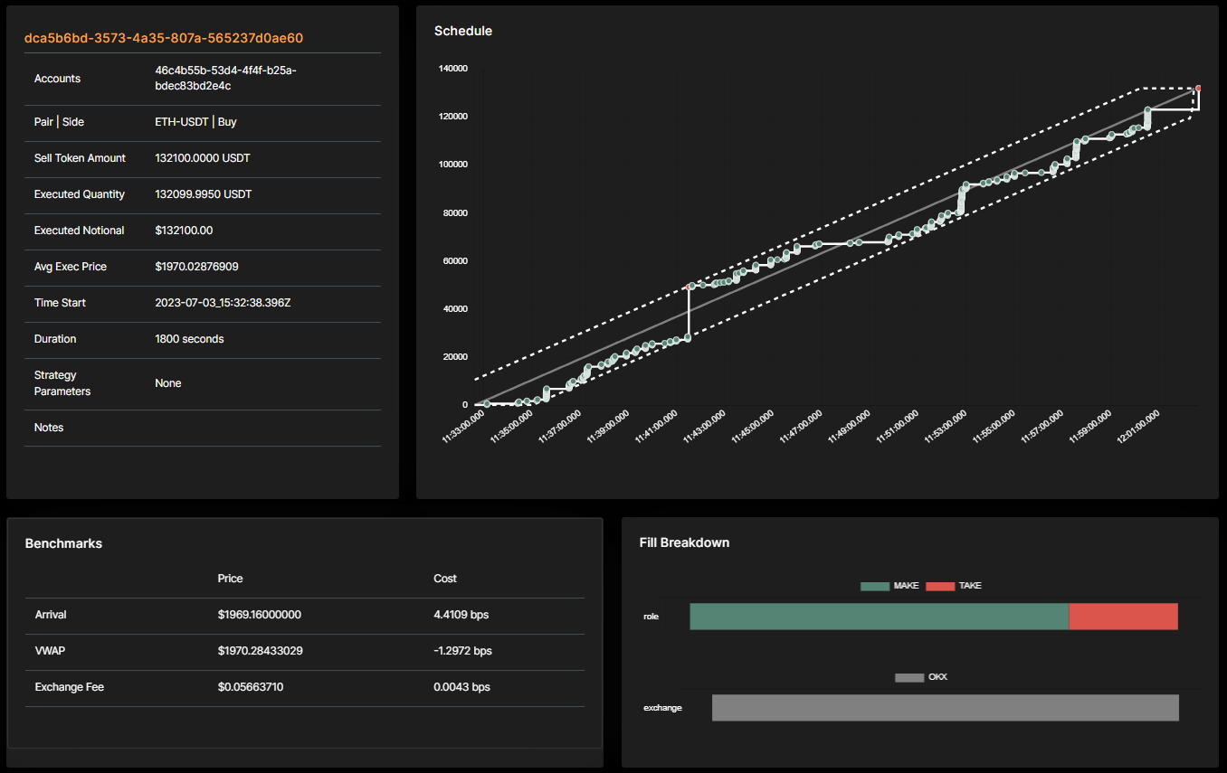Toggle the OKX legend swatch
1227x773 pixels.
tap(909, 677)
